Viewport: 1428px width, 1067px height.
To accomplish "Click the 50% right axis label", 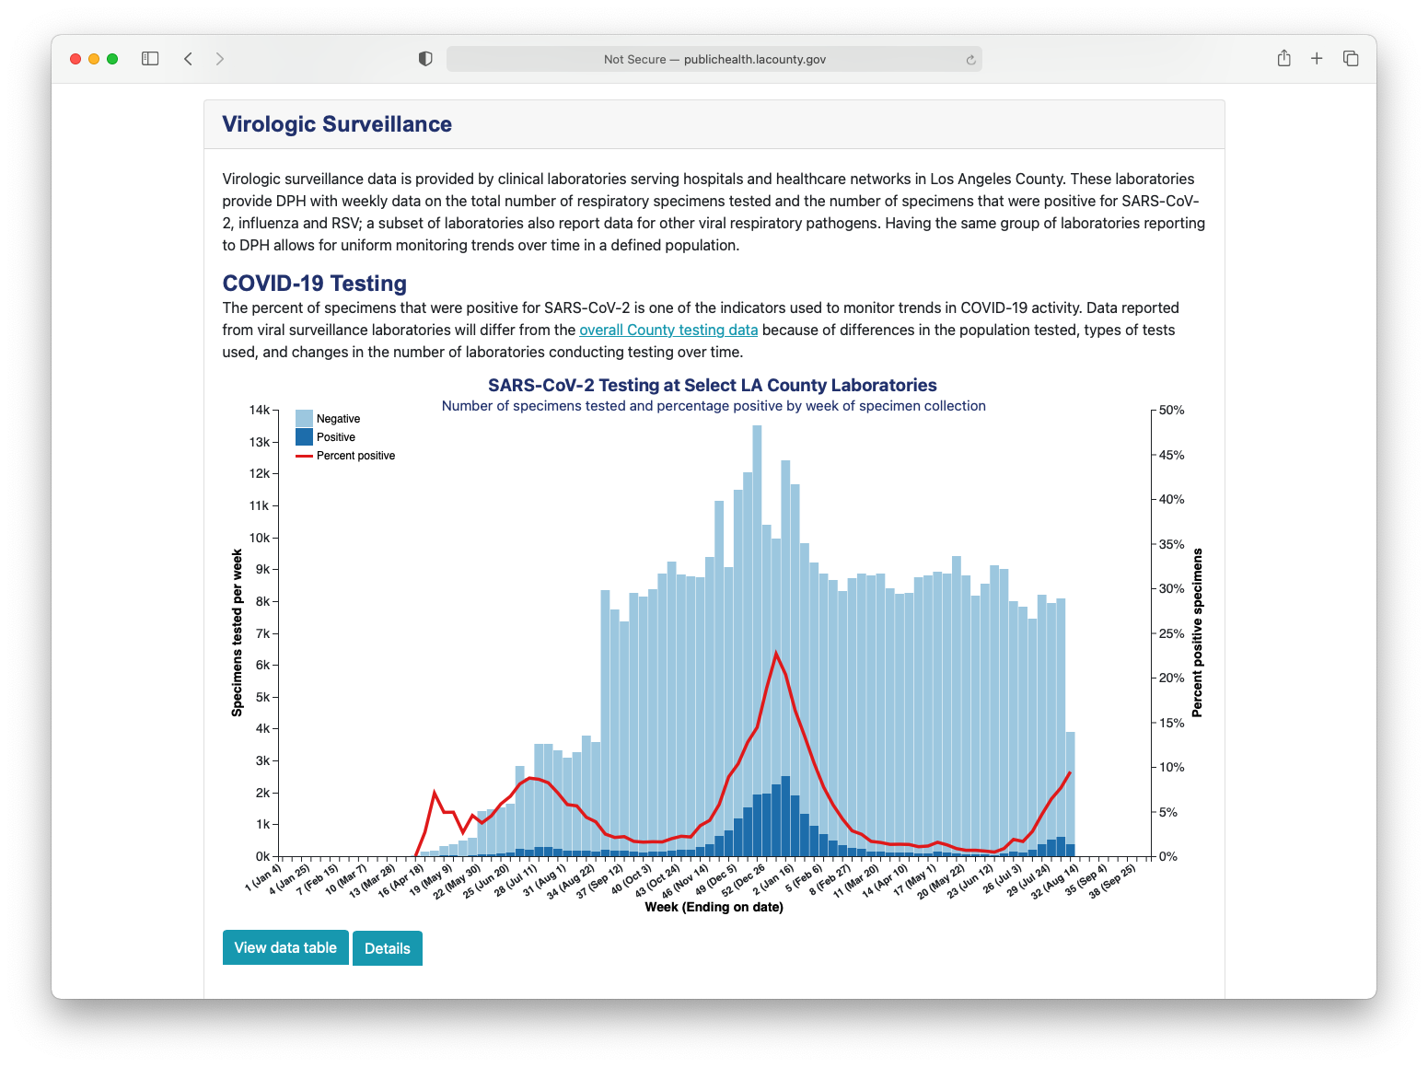I will 1171,410.
